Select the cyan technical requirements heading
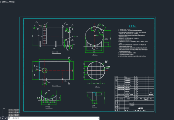The image size is (174, 120). point(133,26)
